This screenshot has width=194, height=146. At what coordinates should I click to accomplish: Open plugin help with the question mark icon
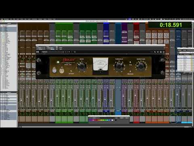click(161, 52)
